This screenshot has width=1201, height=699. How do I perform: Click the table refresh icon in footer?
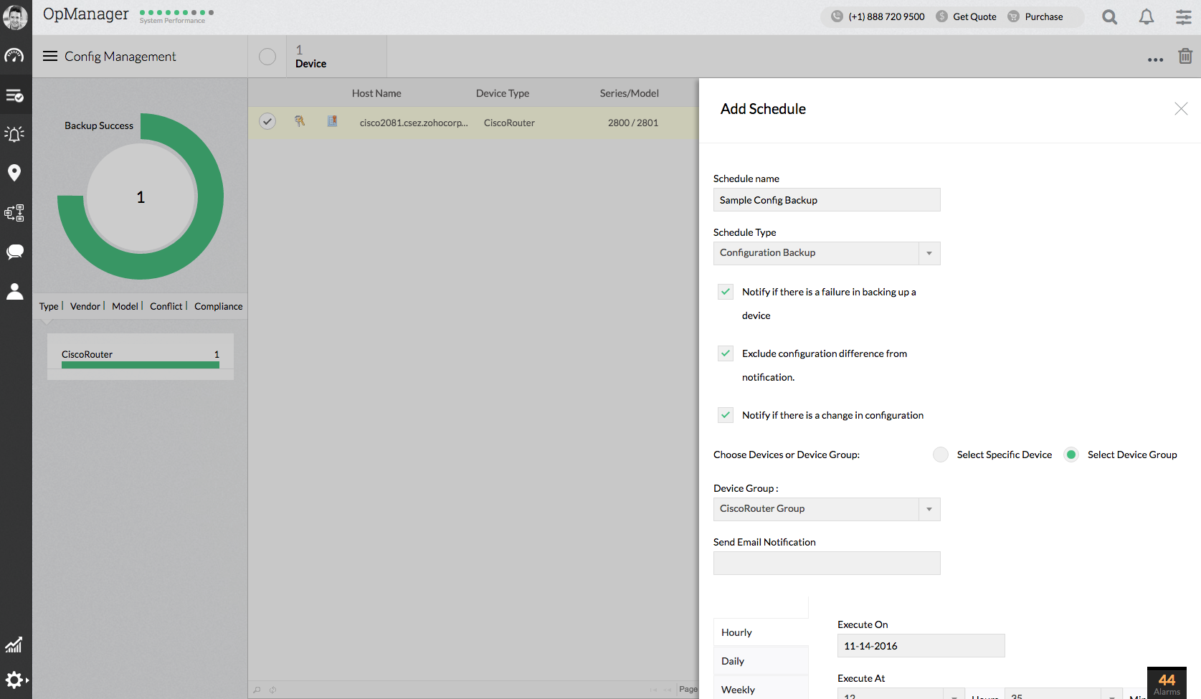(273, 690)
